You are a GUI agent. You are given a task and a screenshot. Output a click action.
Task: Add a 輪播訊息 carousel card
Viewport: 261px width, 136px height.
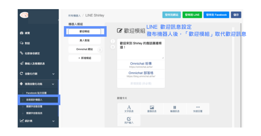coord(175,109)
